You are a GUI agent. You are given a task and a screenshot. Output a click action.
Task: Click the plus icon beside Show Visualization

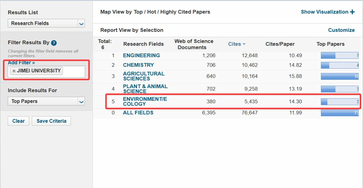coord(352,12)
